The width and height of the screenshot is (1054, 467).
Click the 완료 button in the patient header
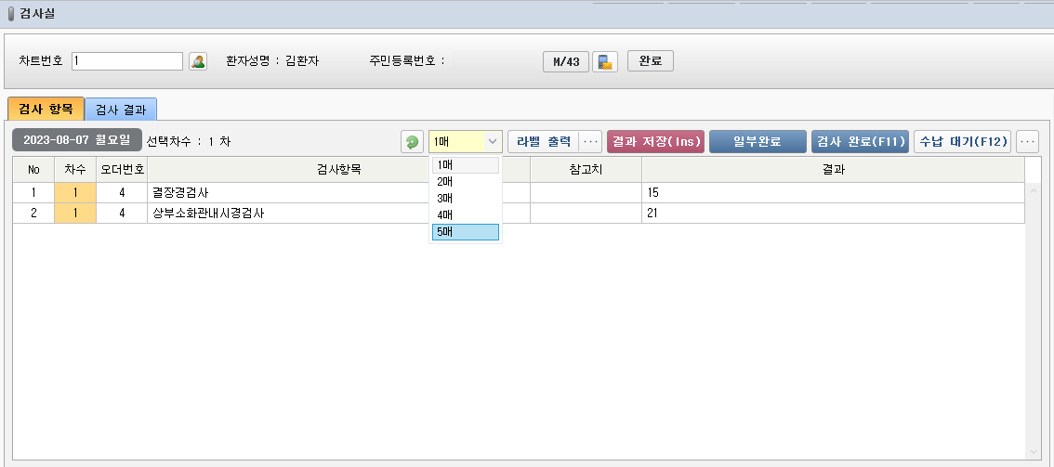tap(651, 61)
